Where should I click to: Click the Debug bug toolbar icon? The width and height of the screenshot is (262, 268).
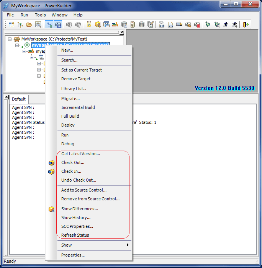coord(208,24)
